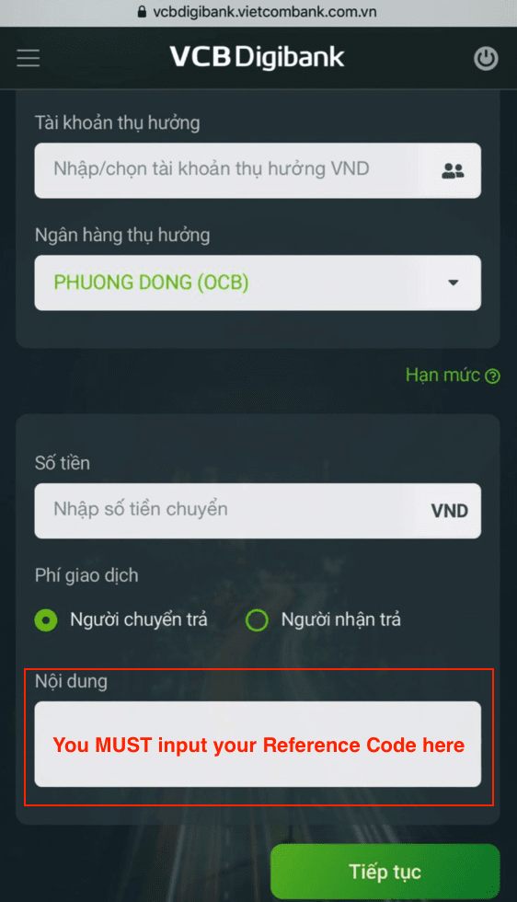
Task: Click the VND currency label
Action: [450, 511]
